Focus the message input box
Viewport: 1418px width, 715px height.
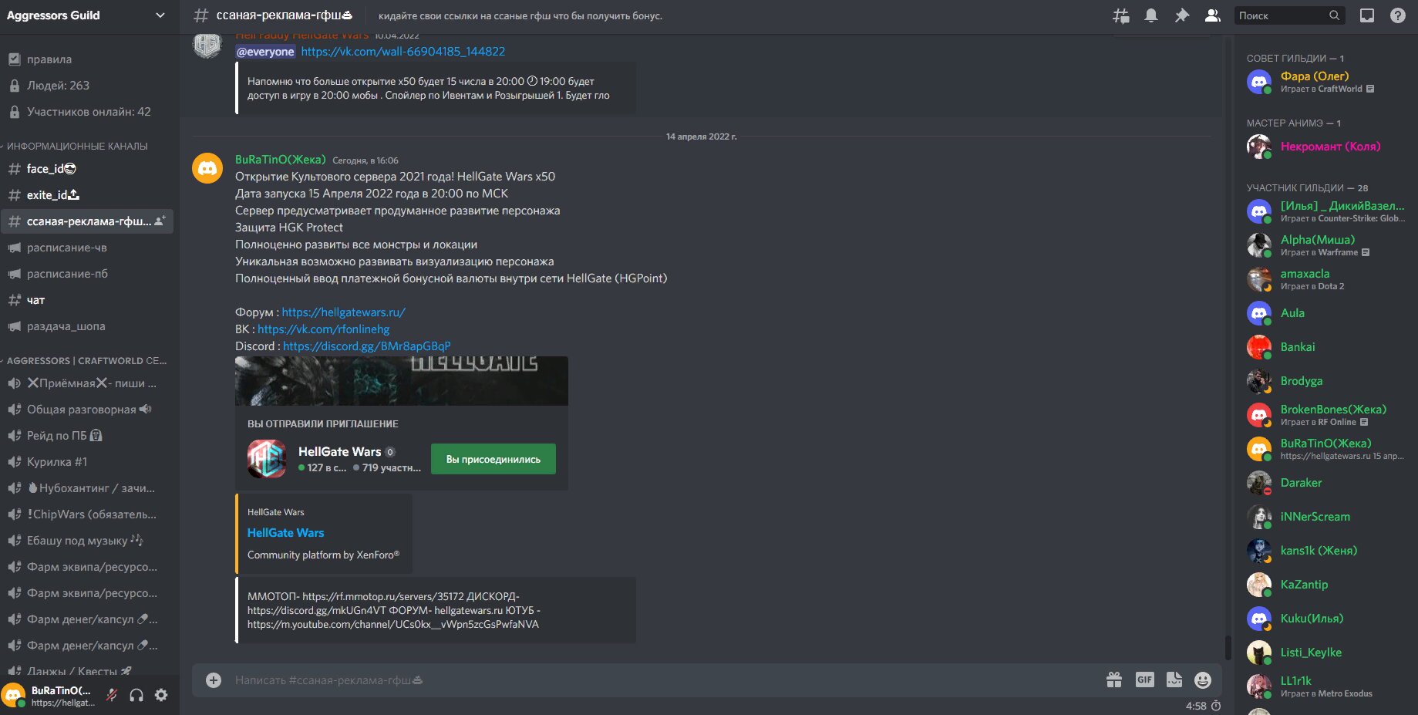663,680
